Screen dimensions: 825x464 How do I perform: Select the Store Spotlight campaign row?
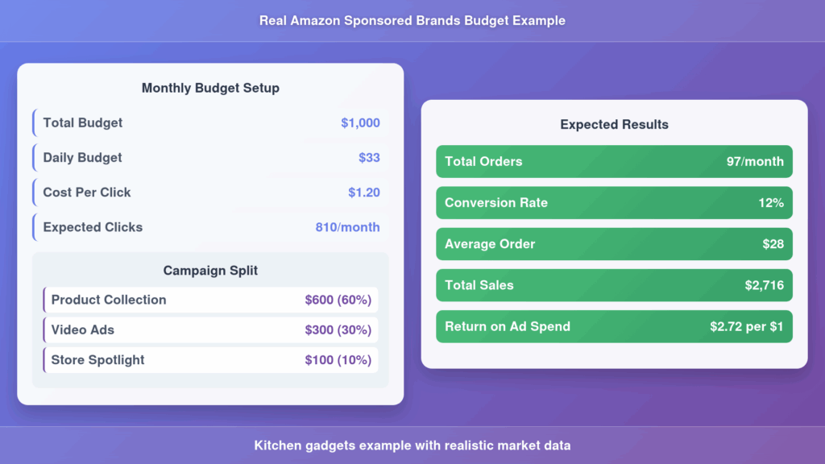210,360
